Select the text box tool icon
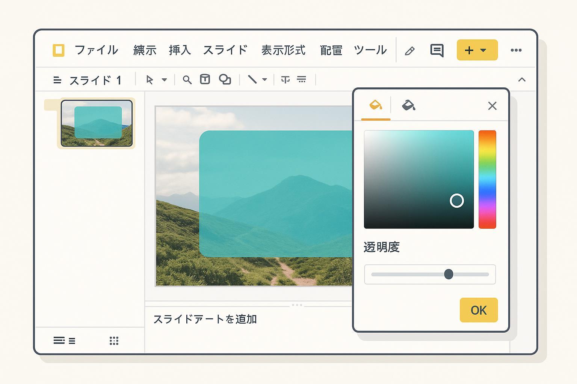The width and height of the screenshot is (577, 384). [x=205, y=79]
